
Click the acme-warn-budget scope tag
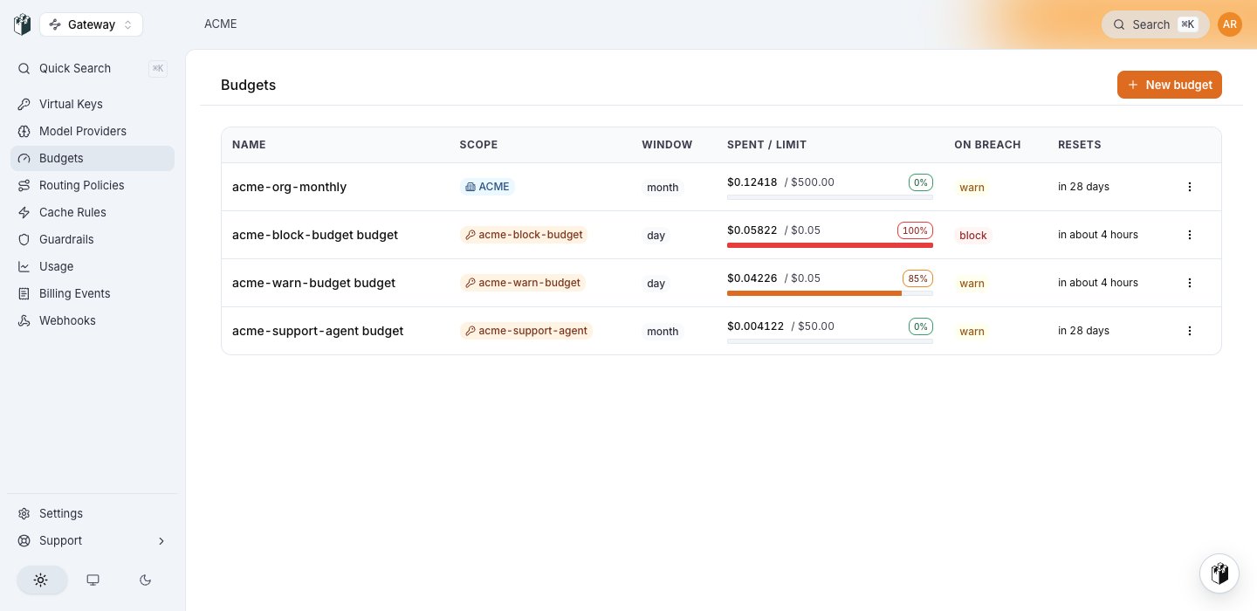523,283
